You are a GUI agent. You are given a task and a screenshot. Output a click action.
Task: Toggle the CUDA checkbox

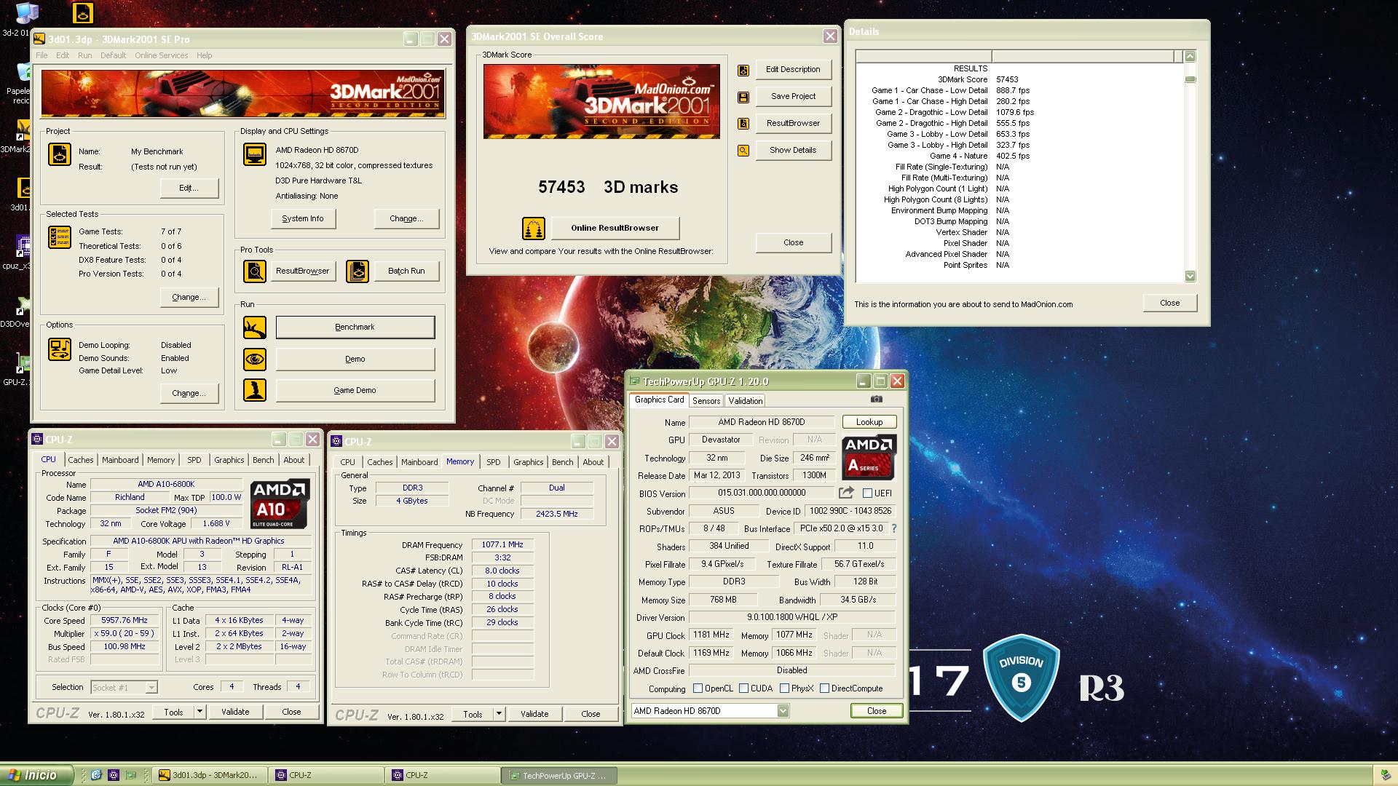(x=743, y=688)
